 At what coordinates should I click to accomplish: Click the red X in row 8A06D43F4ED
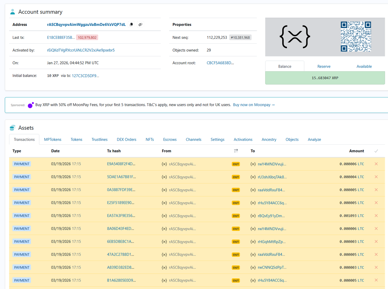(x=376, y=229)
